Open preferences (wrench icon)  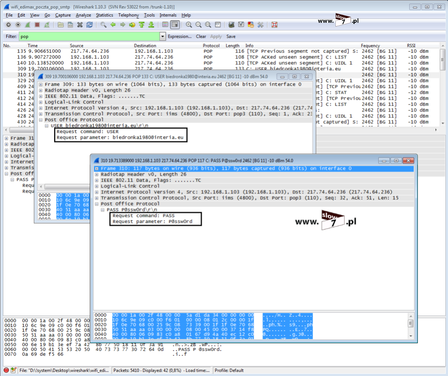(260, 25)
